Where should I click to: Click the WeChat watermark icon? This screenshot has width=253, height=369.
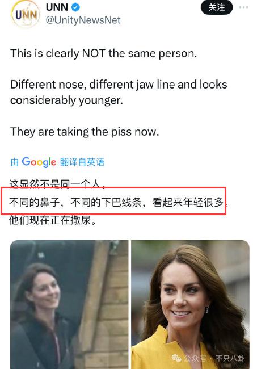click(176, 358)
